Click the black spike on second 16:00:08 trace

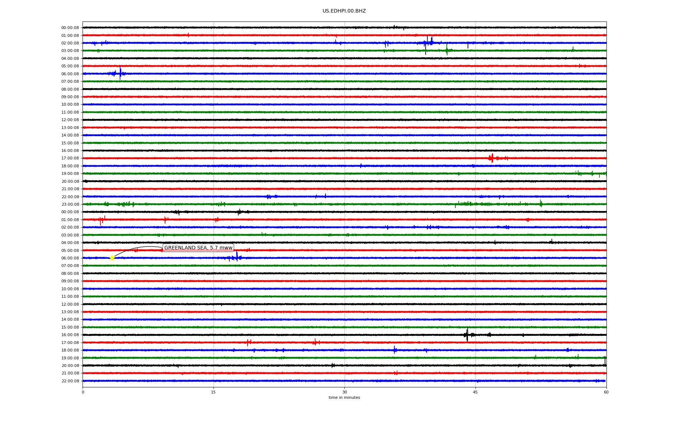click(467, 335)
